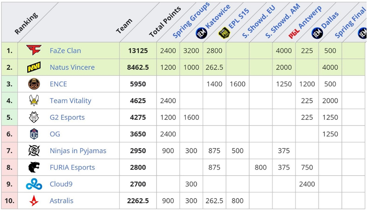
Task: Click ENCE's 1600 S. Showd. EU points
Action: coord(238,84)
